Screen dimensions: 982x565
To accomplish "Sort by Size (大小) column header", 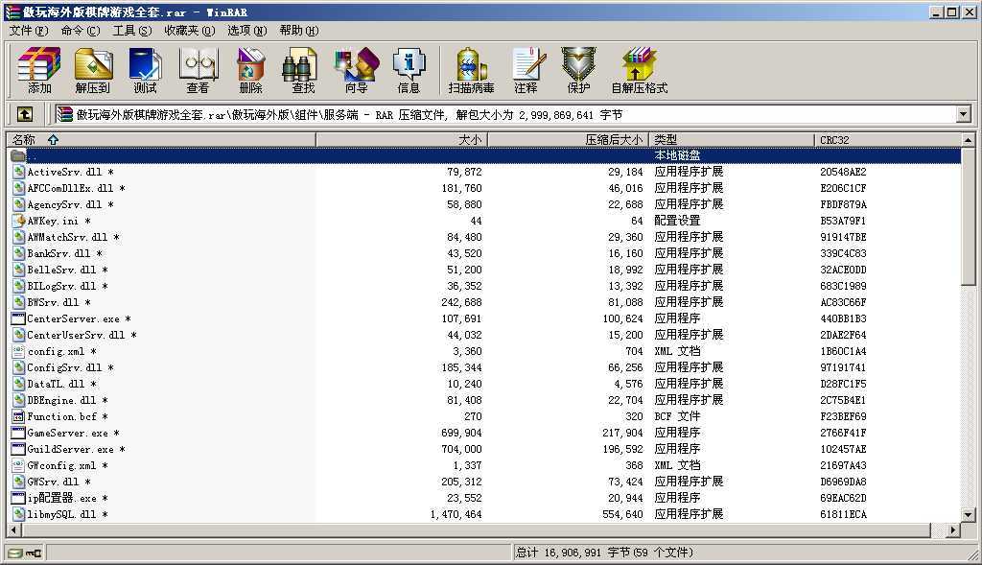I will (402, 140).
